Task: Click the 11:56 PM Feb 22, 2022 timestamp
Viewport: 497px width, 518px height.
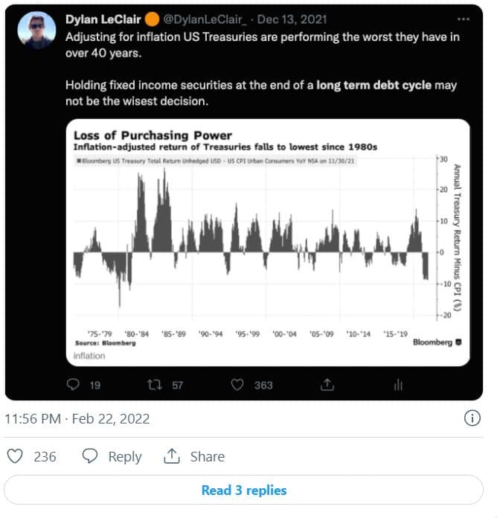Action: [x=77, y=419]
